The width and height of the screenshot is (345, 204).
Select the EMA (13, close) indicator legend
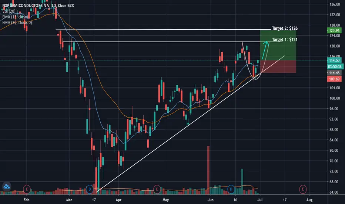15,17
